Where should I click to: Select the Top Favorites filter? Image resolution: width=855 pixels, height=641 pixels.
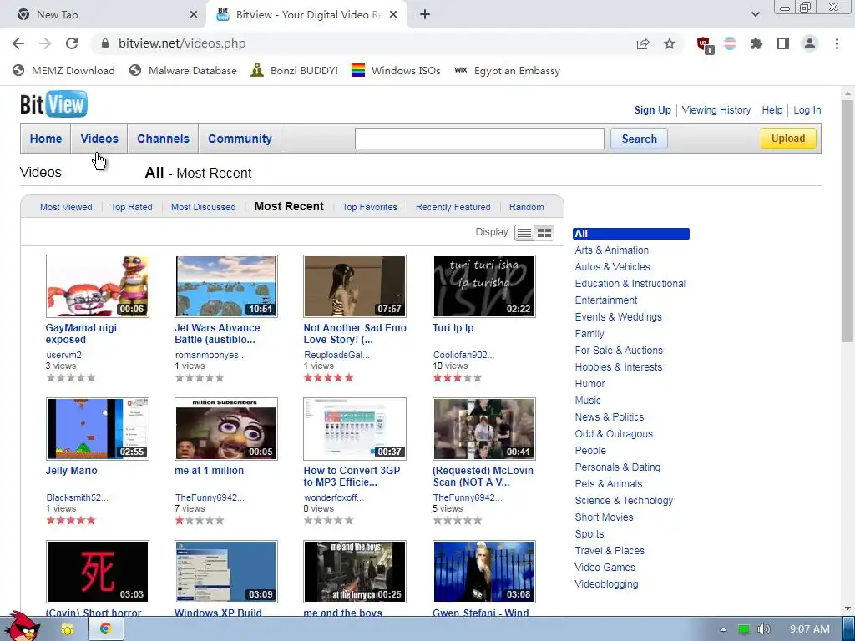[x=370, y=207]
